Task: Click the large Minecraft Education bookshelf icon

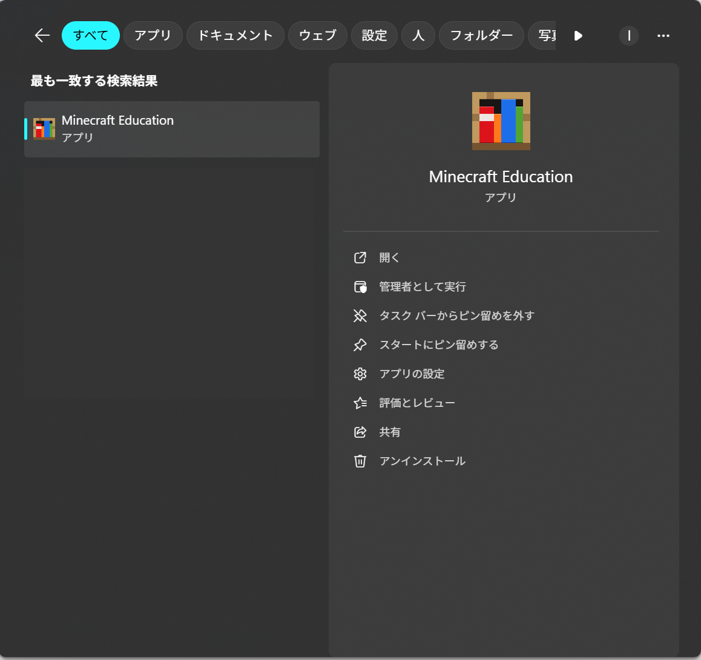Action: click(x=501, y=121)
